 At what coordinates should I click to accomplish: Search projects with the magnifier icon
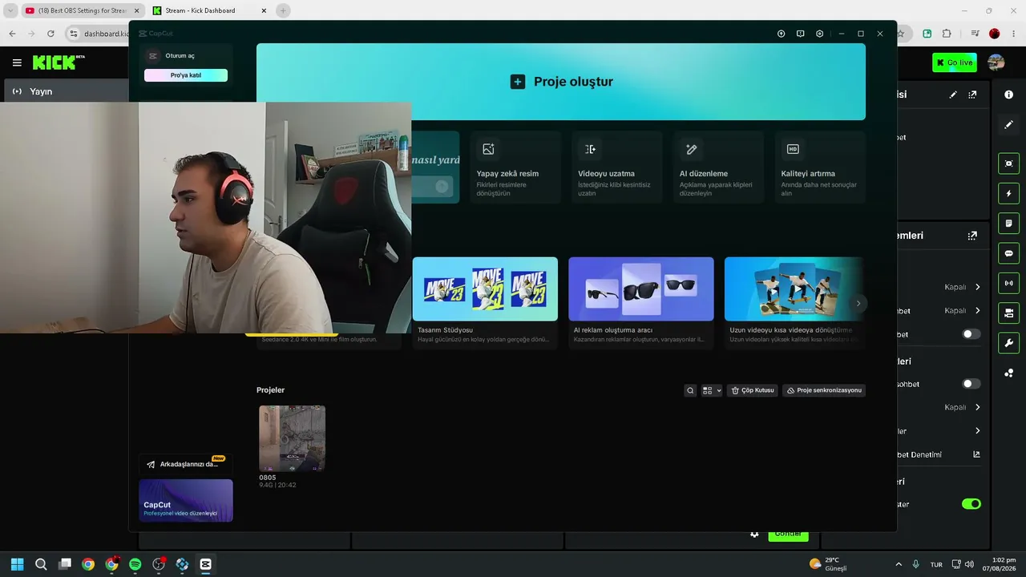click(x=690, y=390)
